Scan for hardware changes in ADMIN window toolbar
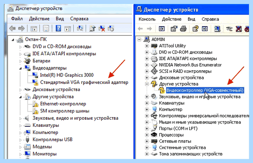This screenshot has height=163, width=253. click(217, 29)
